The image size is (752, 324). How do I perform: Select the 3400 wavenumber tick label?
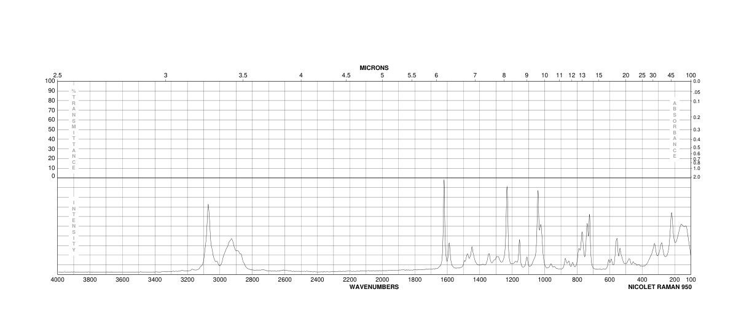click(155, 280)
